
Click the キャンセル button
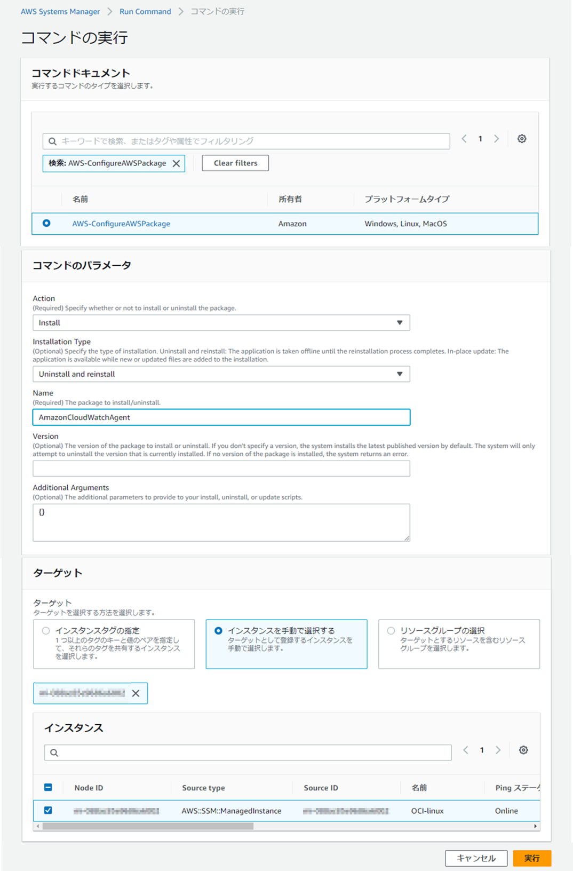[476, 858]
